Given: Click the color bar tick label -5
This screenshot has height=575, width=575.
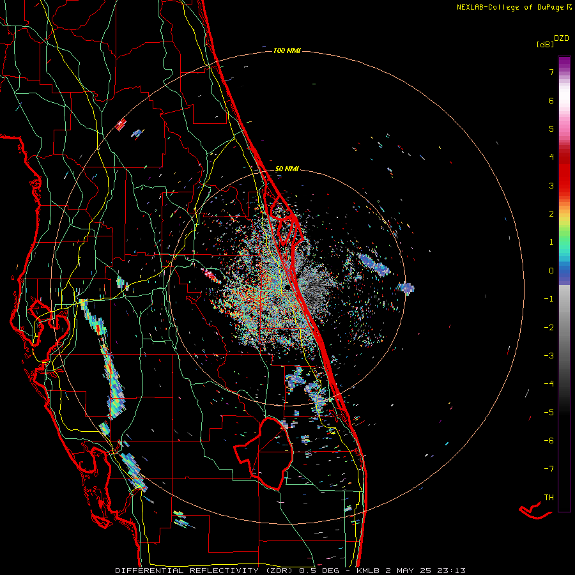Looking at the screenshot, I should click(549, 413).
